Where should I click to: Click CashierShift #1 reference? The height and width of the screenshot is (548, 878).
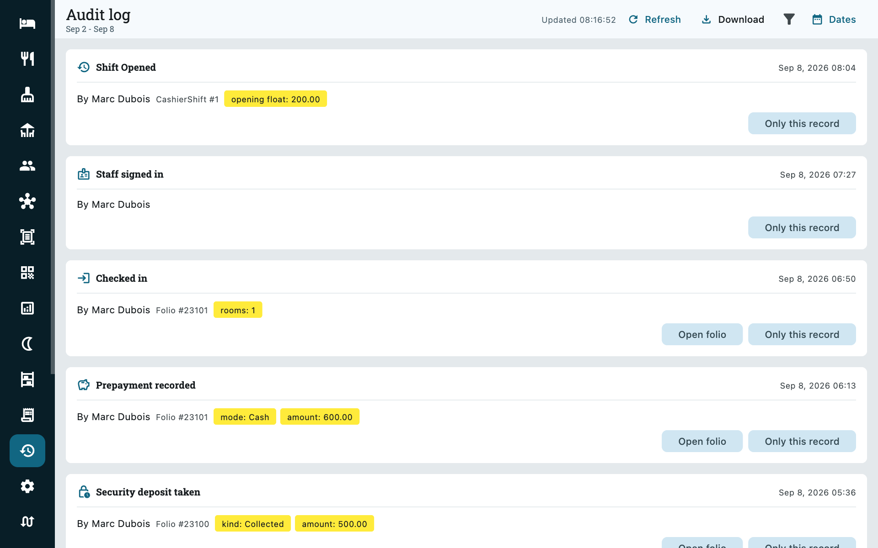point(187,99)
